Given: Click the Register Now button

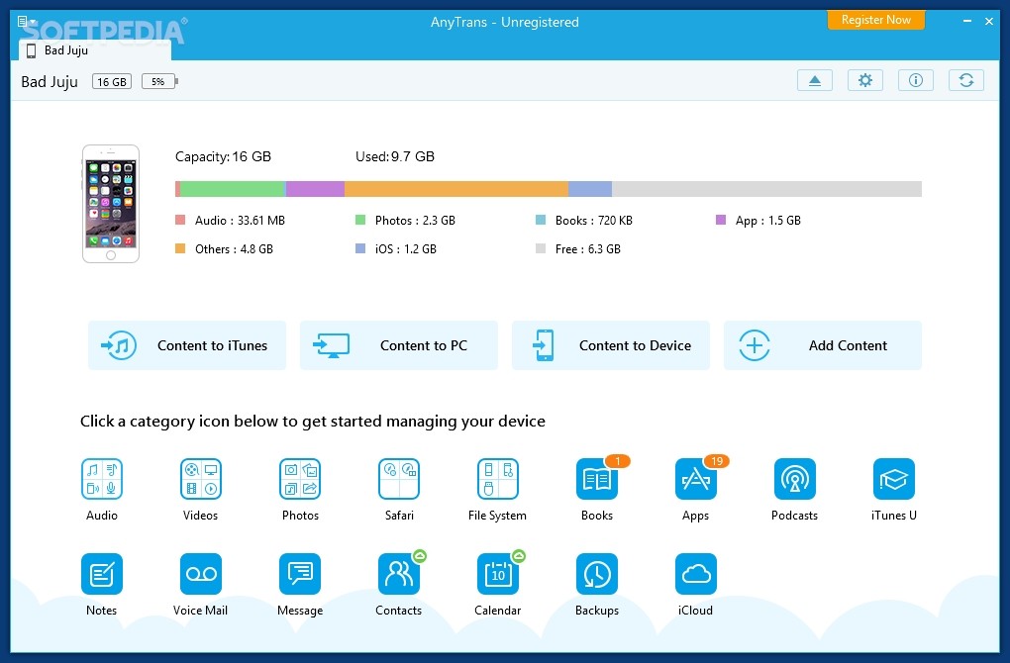Looking at the screenshot, I should point(875,20).
